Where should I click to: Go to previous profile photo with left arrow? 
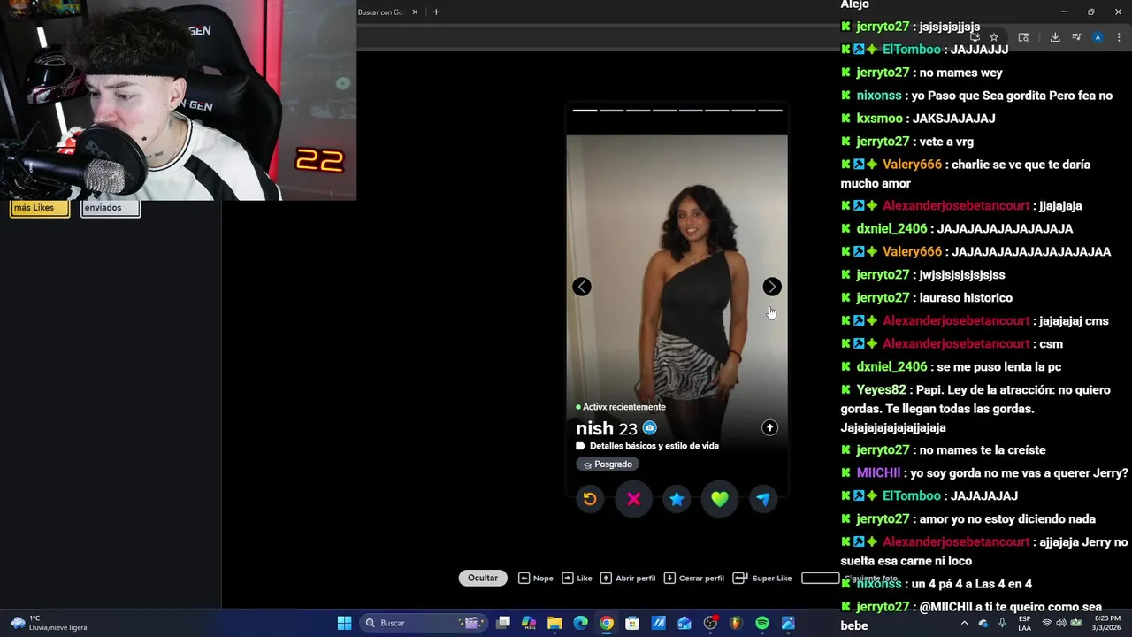coord(582,287)
